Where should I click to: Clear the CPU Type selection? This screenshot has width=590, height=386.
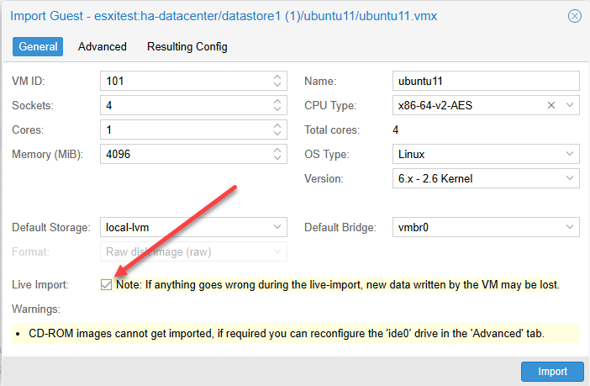tap(551, 106)
